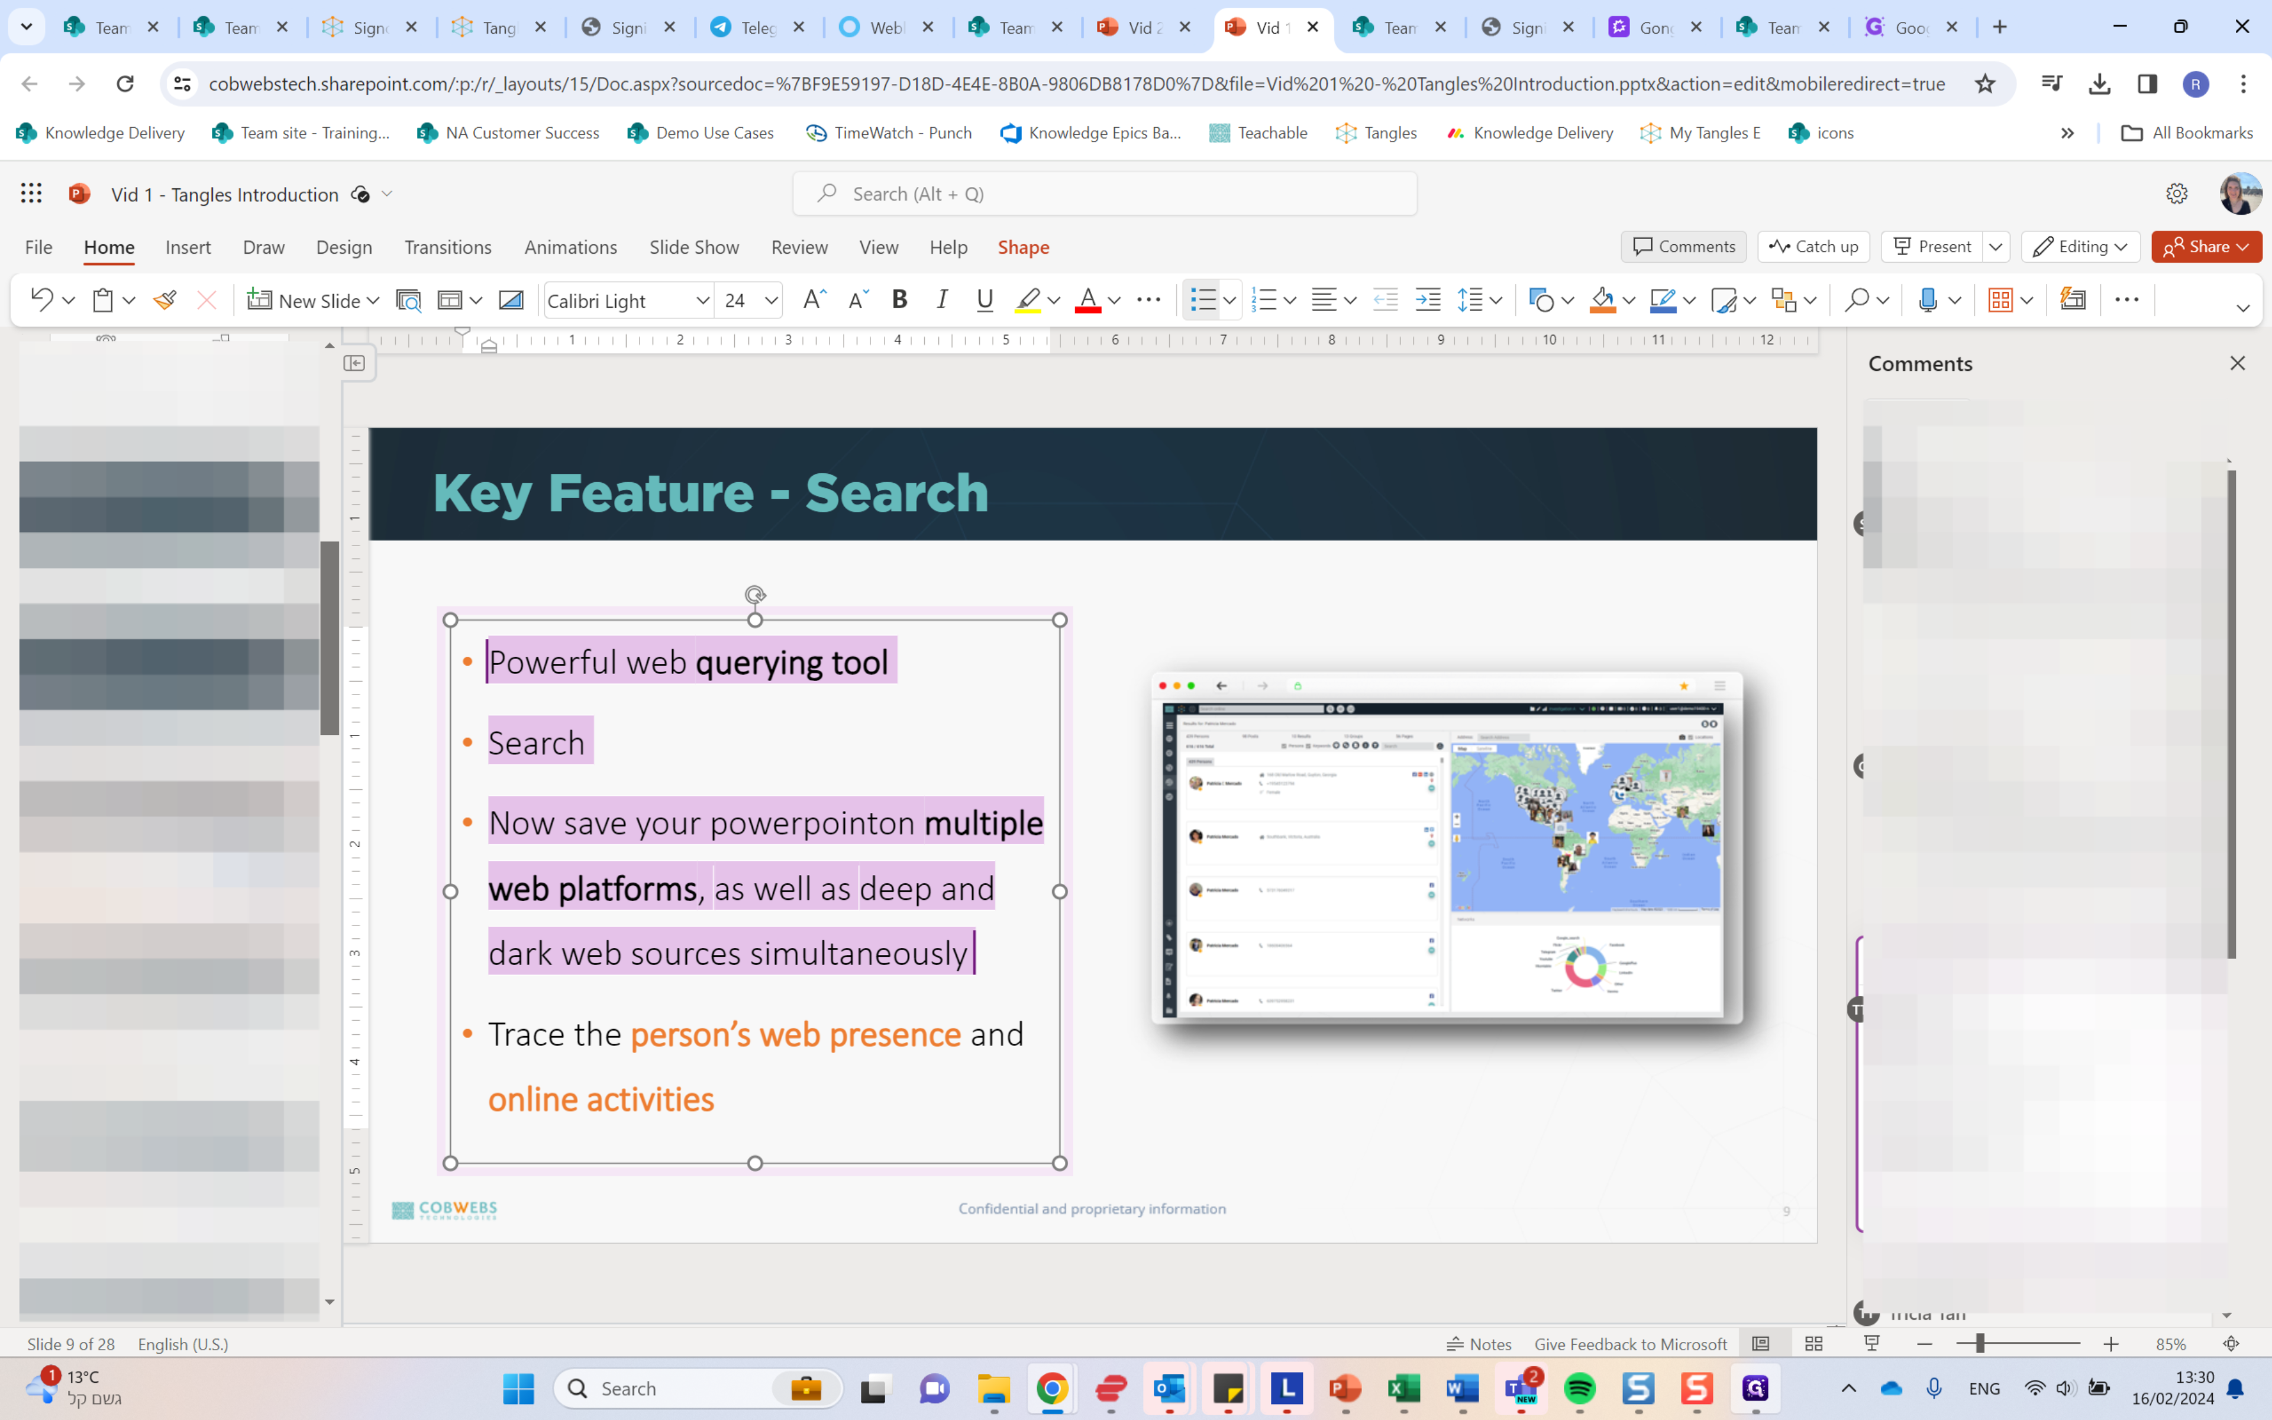Click the Share button
The image size is (2272, 1420).
[2205, 247]
